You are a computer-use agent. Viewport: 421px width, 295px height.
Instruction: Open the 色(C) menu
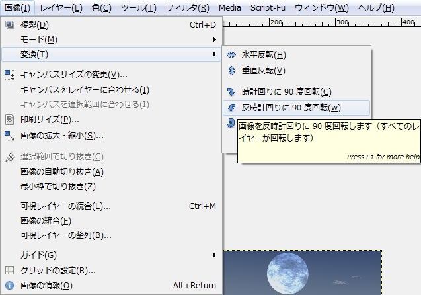(102, 8)
